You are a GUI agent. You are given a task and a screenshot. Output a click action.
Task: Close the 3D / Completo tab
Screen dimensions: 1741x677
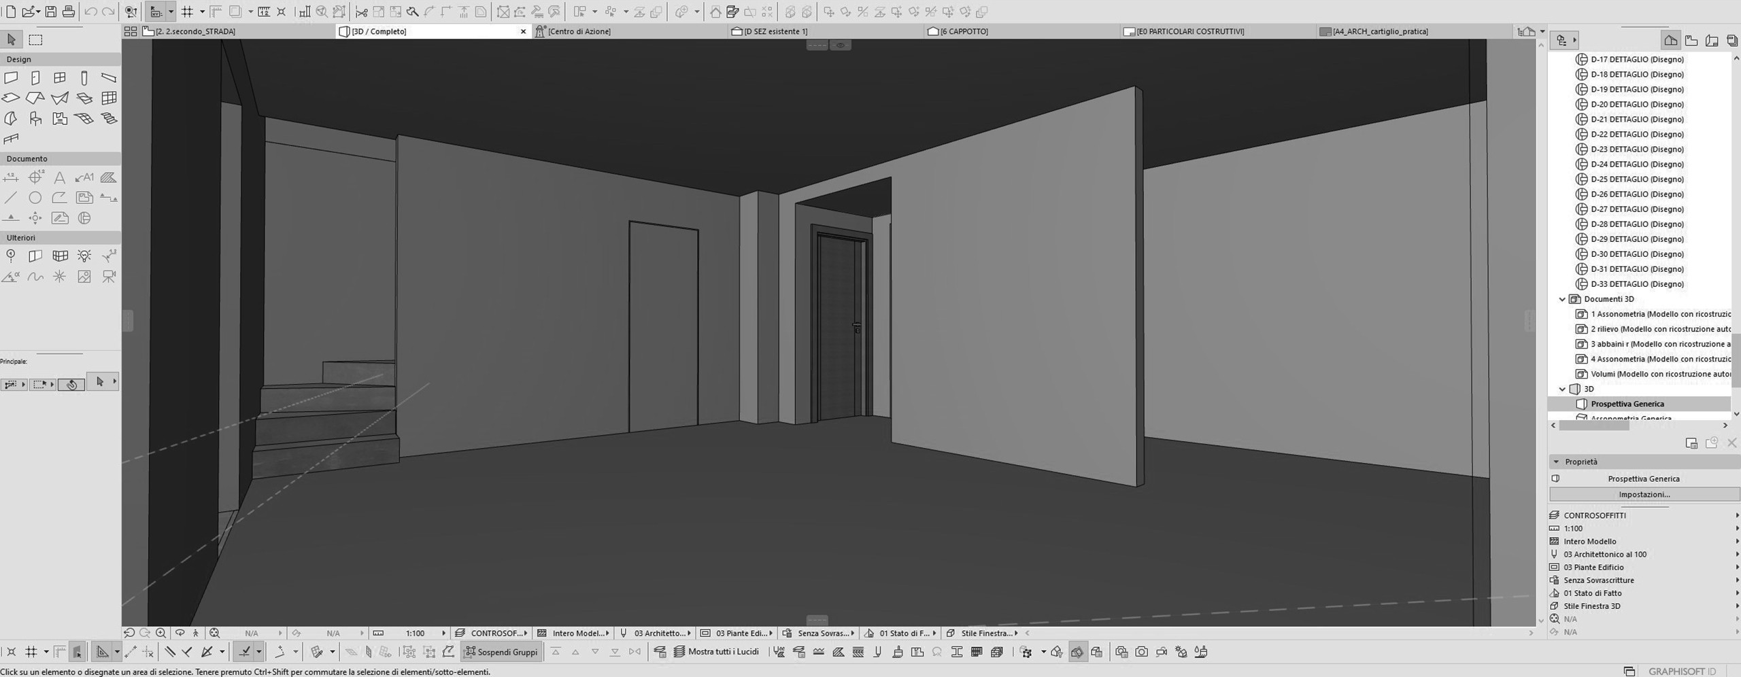(523, 31)
